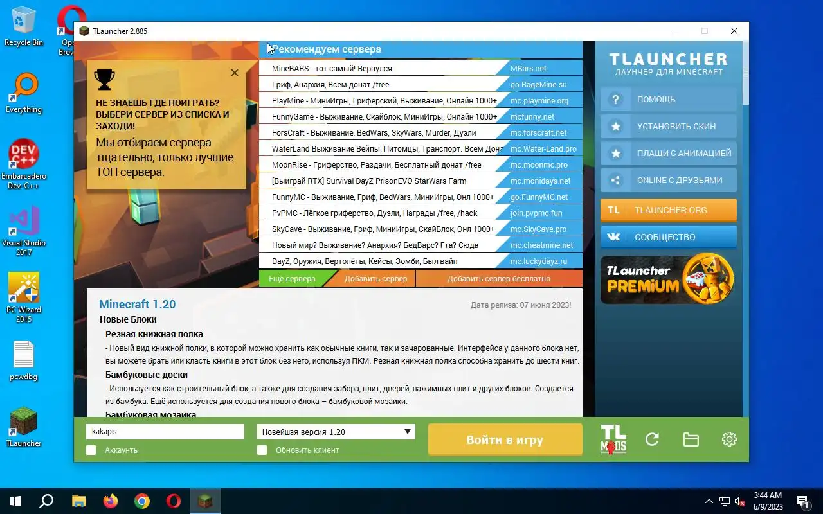Select ForsCraft server row
Image resolution: width=823 pixels, height=514 pixels.
tap(421, 132)
